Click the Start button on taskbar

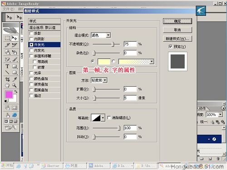coord(7,165)
